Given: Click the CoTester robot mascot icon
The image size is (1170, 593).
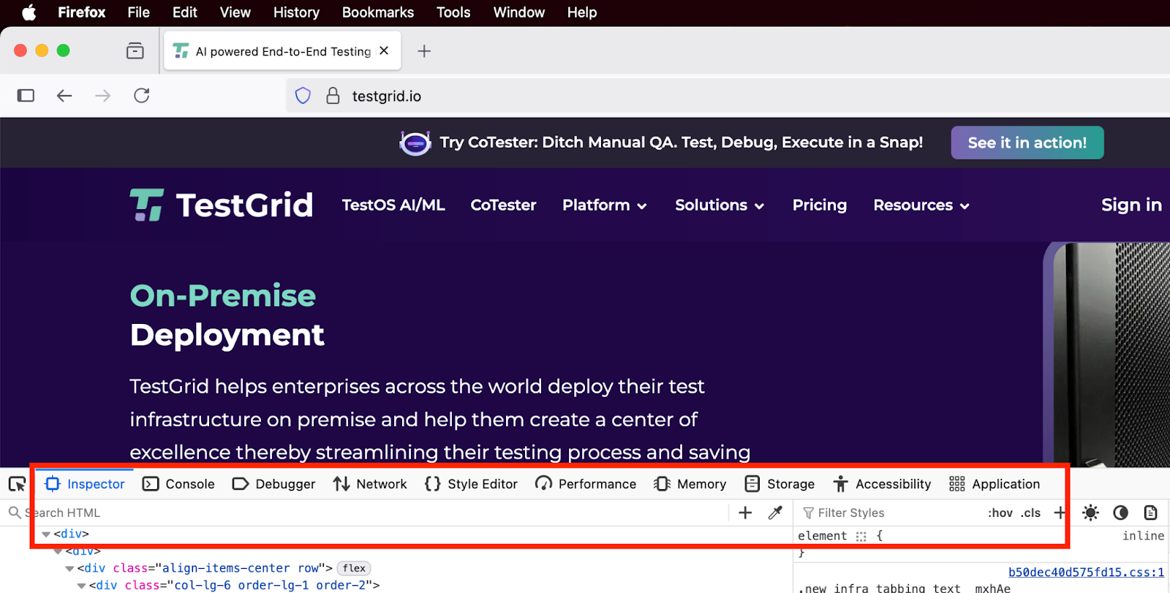Looking at the screenshot, I should tap(415, 143).
